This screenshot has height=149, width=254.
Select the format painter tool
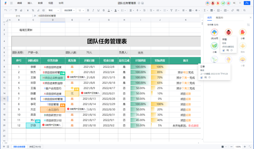point(16,10)
